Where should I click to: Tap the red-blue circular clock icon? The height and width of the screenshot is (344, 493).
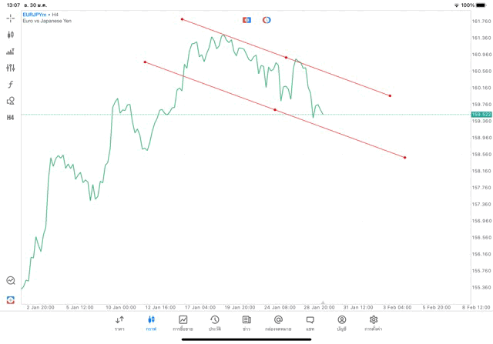(267, 20)
